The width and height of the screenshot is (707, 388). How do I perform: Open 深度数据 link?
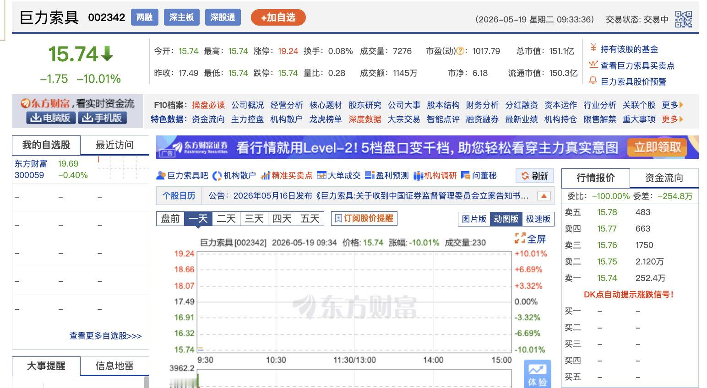coord(365,119)
